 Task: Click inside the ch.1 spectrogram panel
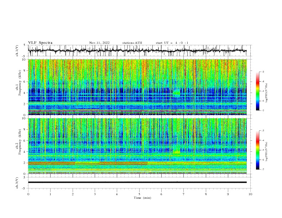137,87
